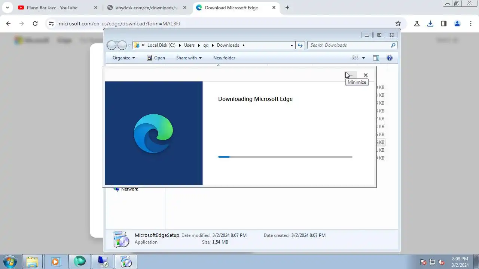The image size is (479, 269).
Task: Open Chrome Labs flask icon
Action: [x=417, y=24]
